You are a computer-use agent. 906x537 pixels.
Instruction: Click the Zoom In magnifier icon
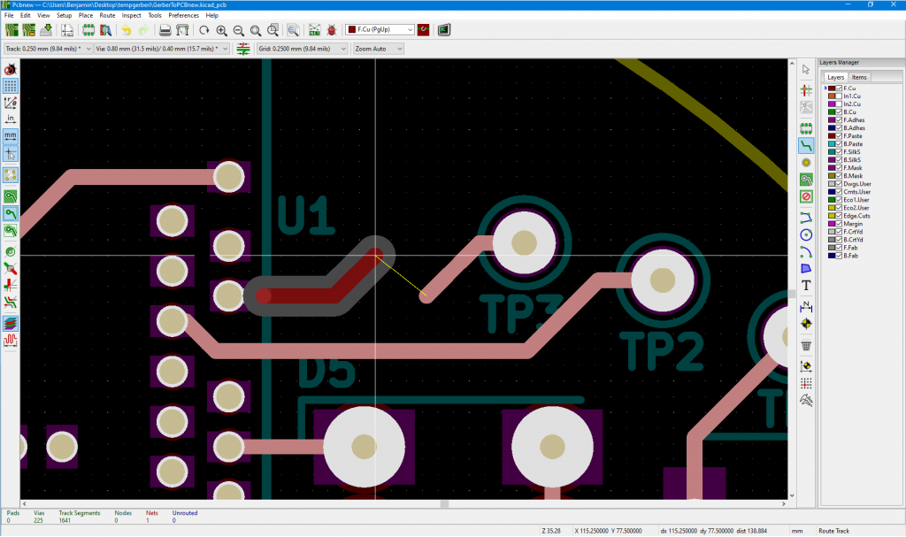[x=221, y=29]
